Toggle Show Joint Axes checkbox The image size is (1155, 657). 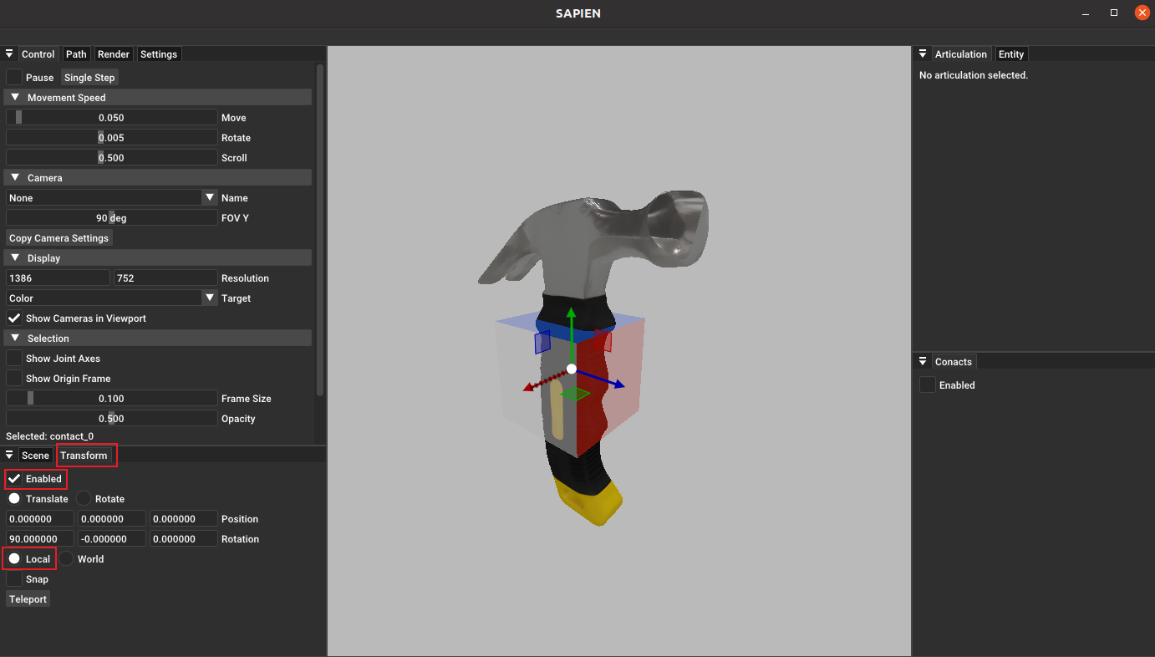tap(14, 358)
